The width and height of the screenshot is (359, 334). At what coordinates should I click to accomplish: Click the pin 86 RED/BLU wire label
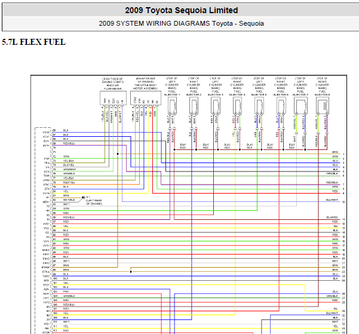point(69,217)
